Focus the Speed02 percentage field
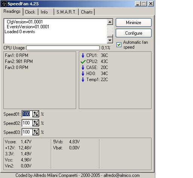This screenshot has width=193, height=178. click(x=27, y=123)
